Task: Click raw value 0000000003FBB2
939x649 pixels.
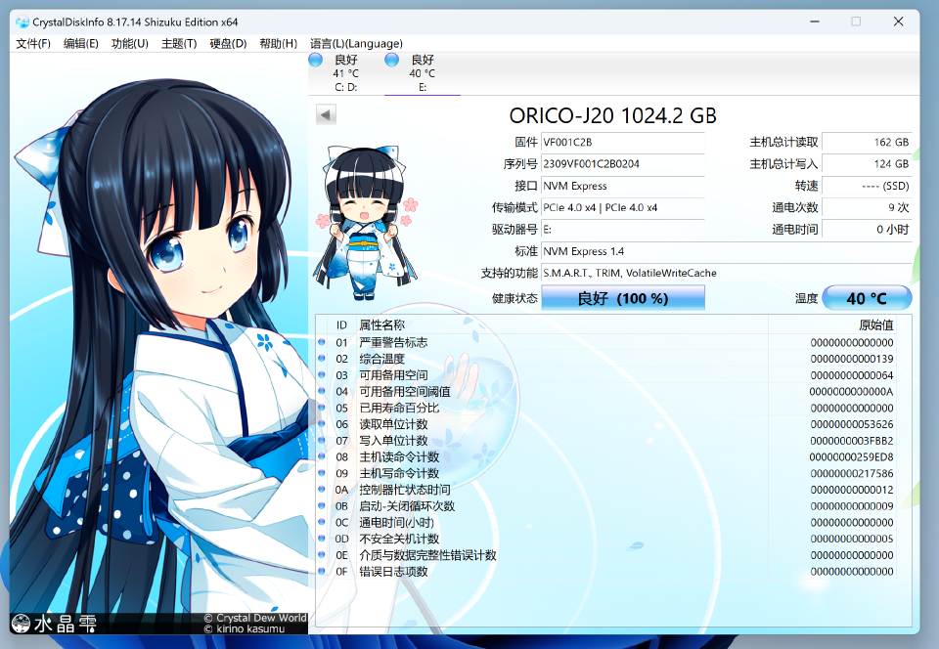Action: [852, 440]
